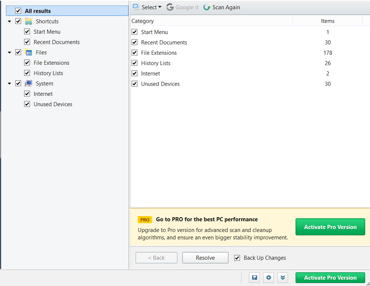Open the Select dropdown menu
The width and height of the screenshot is (370, 286).
click(151, 7)
